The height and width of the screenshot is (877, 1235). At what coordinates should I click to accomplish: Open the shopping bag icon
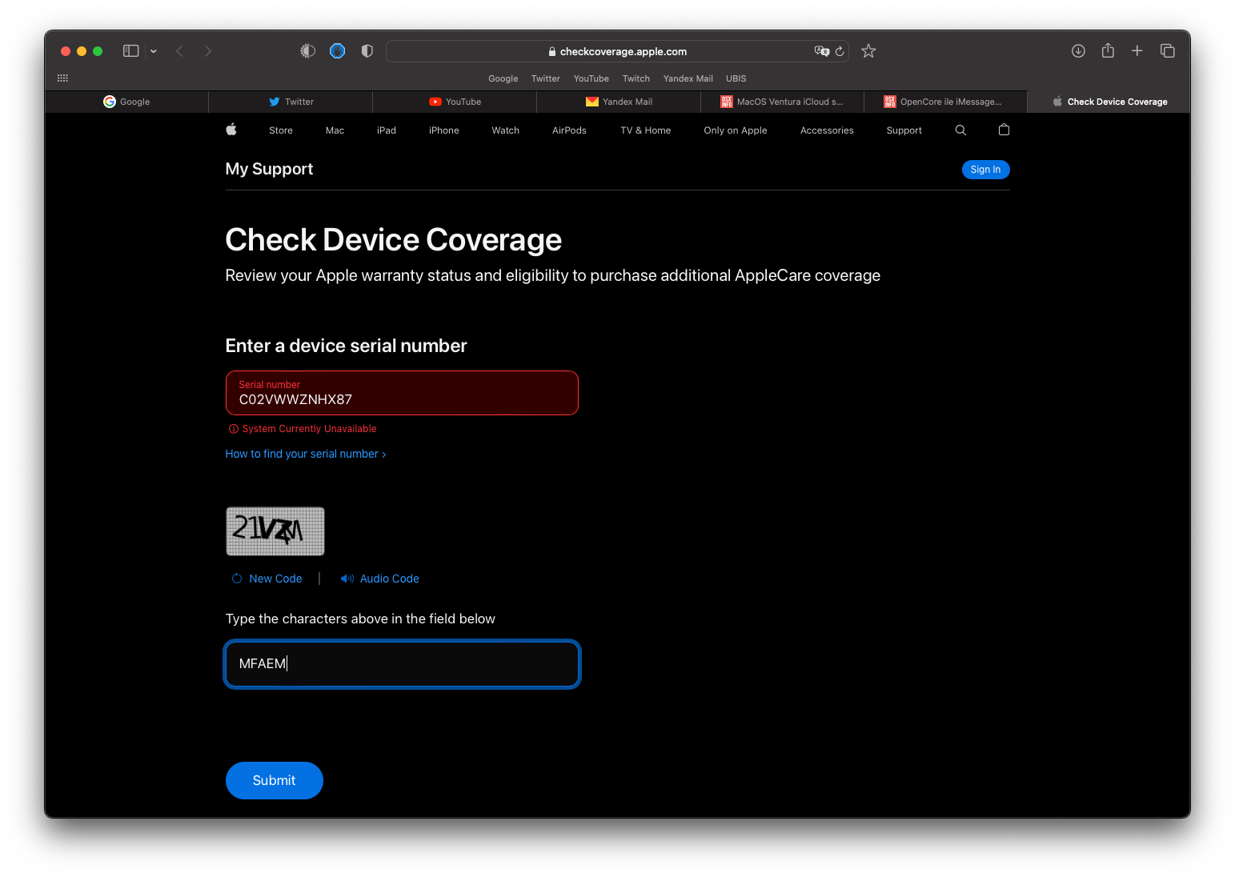point(1004,130)
